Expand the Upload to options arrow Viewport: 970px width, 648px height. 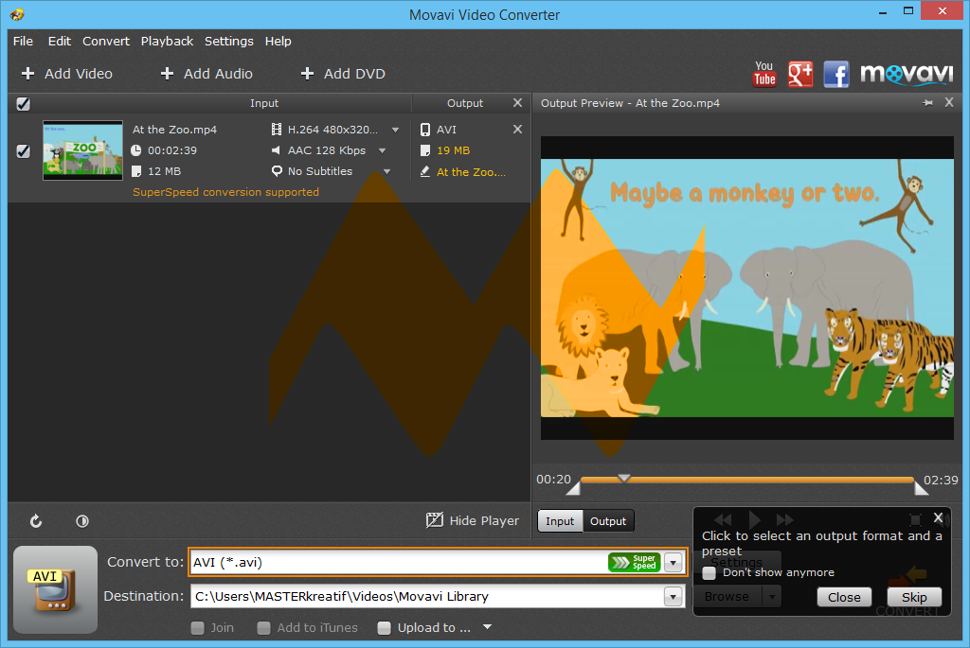pos(488,627)
